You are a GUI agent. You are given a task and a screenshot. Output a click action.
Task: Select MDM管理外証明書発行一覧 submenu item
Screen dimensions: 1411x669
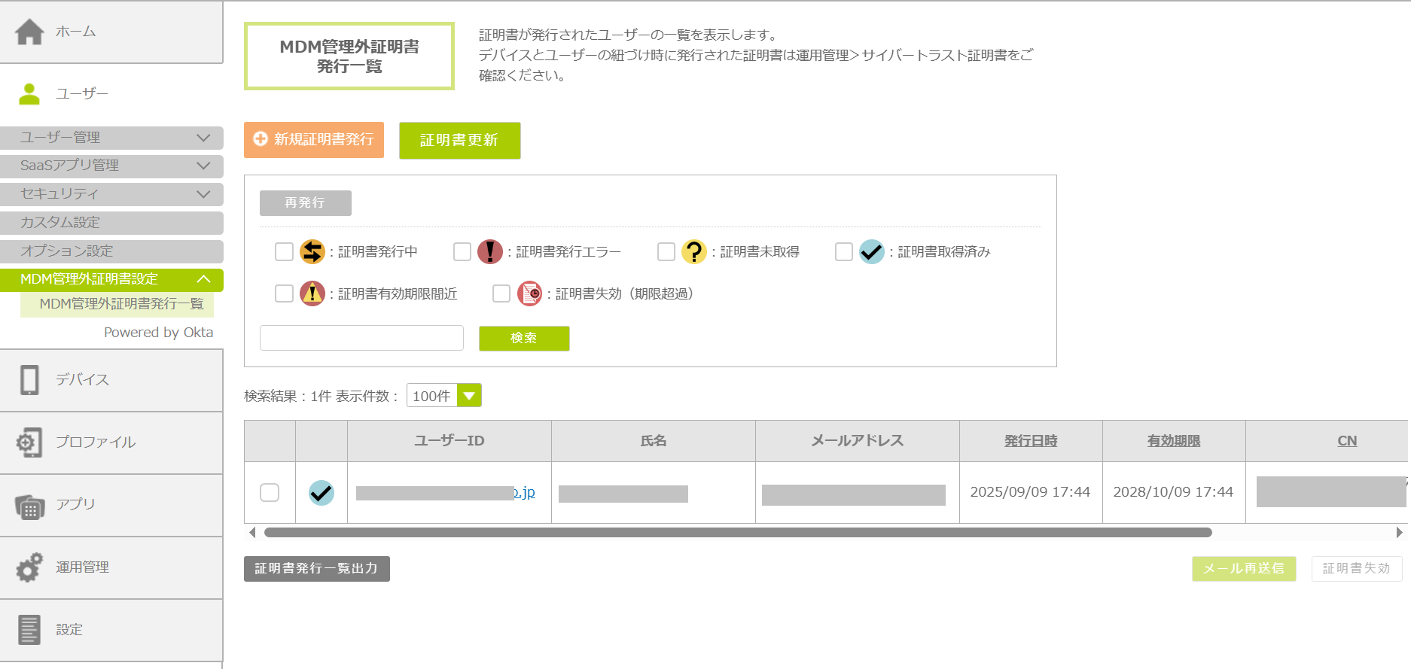click(x=121, y=304)
